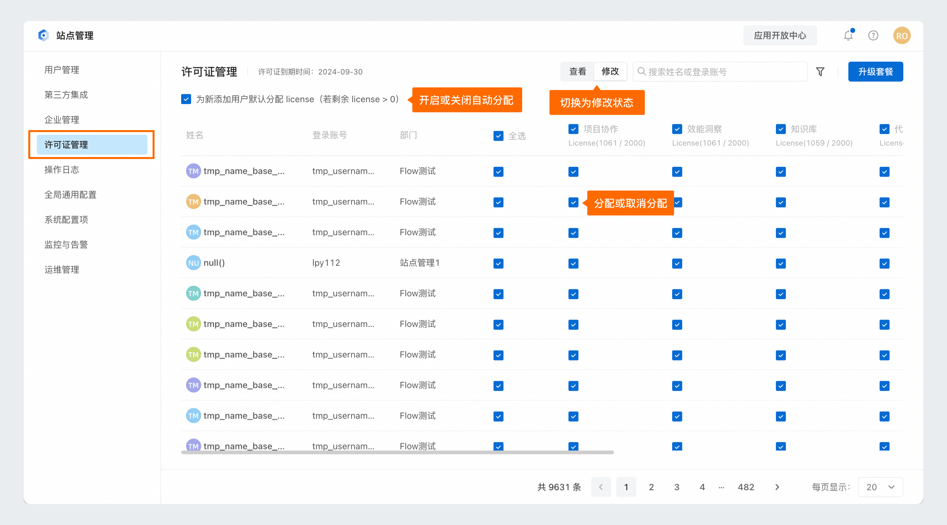Click the horizontal table scrollbar

tap(398, 452)
